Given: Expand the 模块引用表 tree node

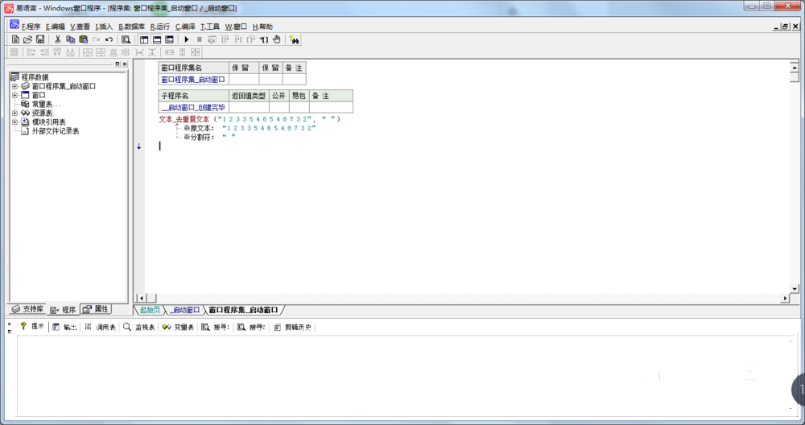Looking at the screenshot, I should [x=14, y=122].
